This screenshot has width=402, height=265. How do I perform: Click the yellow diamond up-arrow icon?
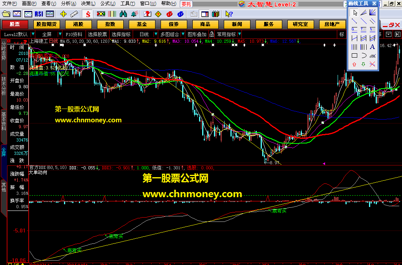coord(158,14)
